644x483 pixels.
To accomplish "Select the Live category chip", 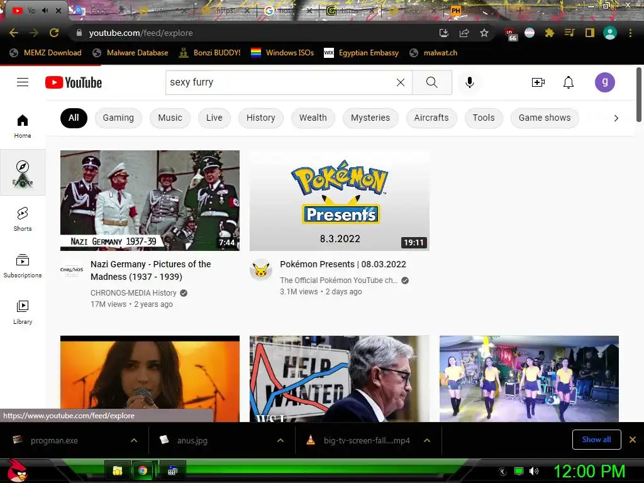I will pos(214,118).
